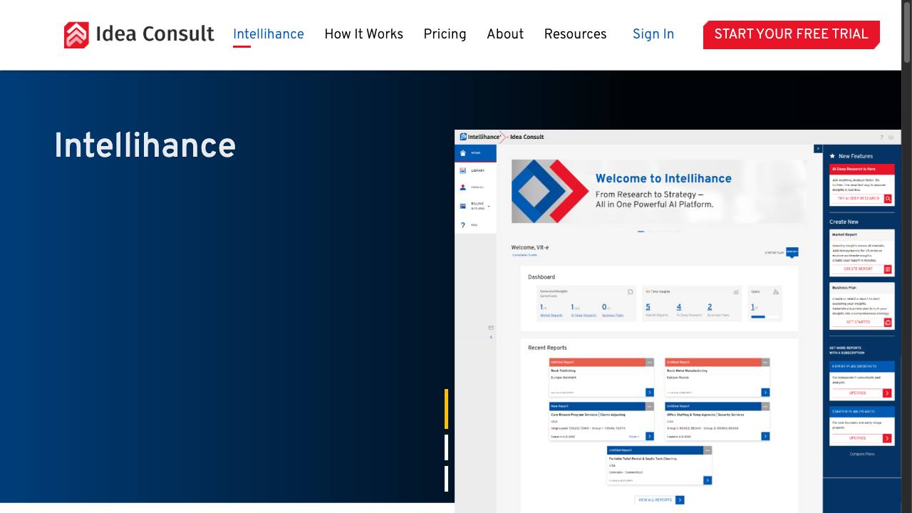Open Portable Toilet Rental options menu
The width and height of the screenshot is (912, 513).
[708, 450]
